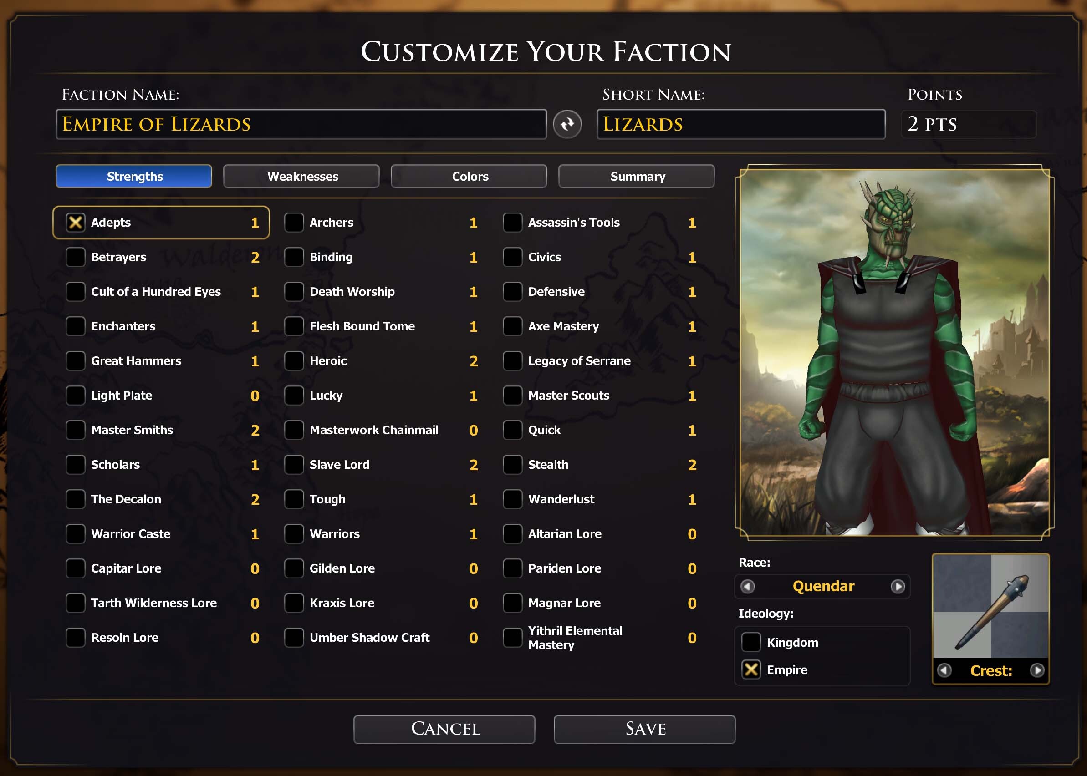Enable the Archers strength checkbox
1087x776 pixels.
point(294,222)
